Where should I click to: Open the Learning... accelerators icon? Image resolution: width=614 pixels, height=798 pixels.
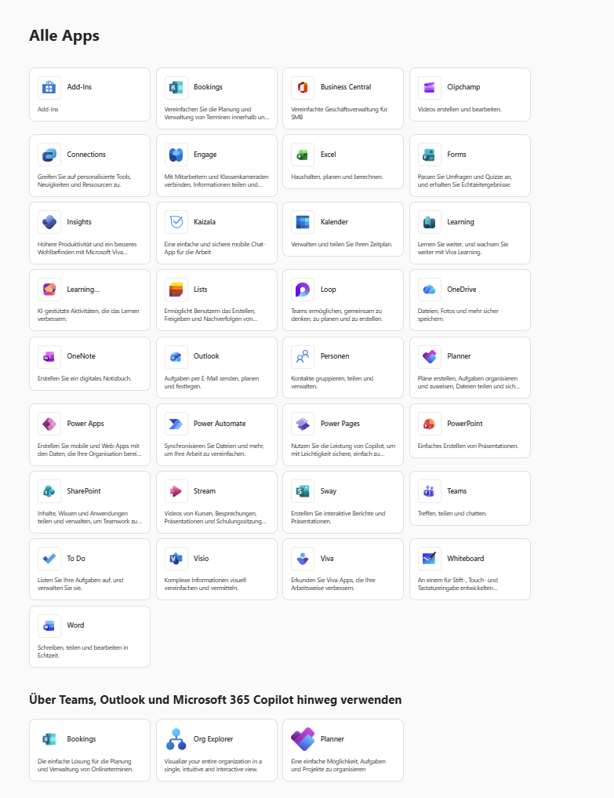pos(49,290)
